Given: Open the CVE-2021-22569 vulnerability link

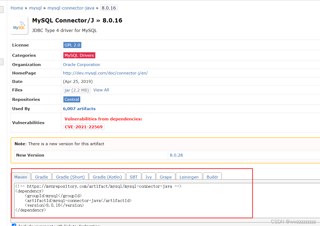Looking at the screenshot, I should 84,127.
